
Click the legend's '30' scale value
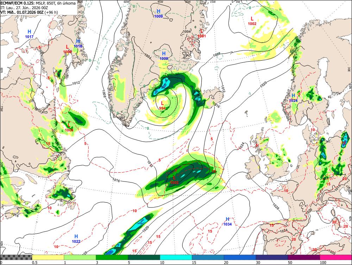(x=258, y=263)
